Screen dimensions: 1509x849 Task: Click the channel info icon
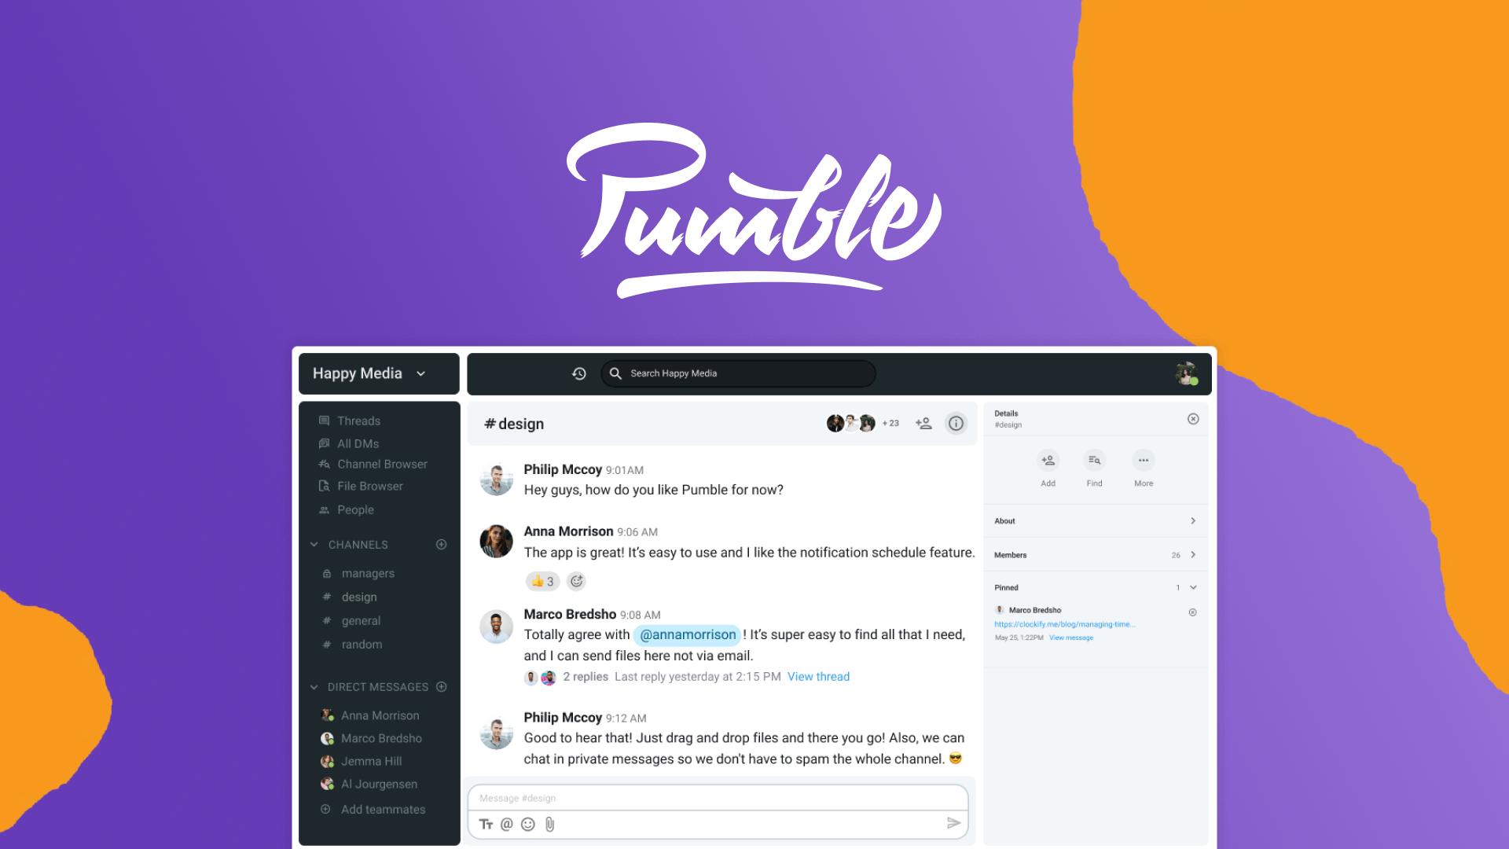tap(956, 422)
